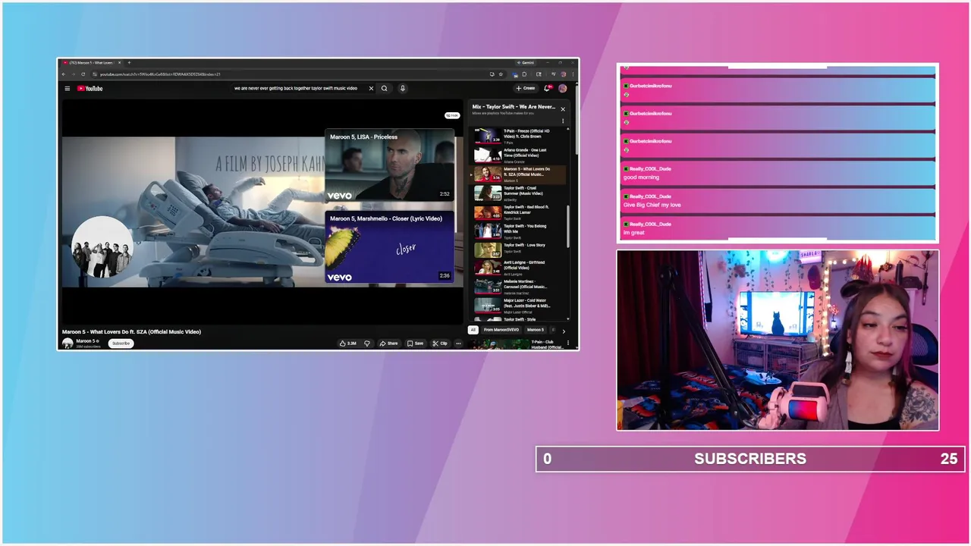Bookmark this page with the star icon

click(501, 74)
